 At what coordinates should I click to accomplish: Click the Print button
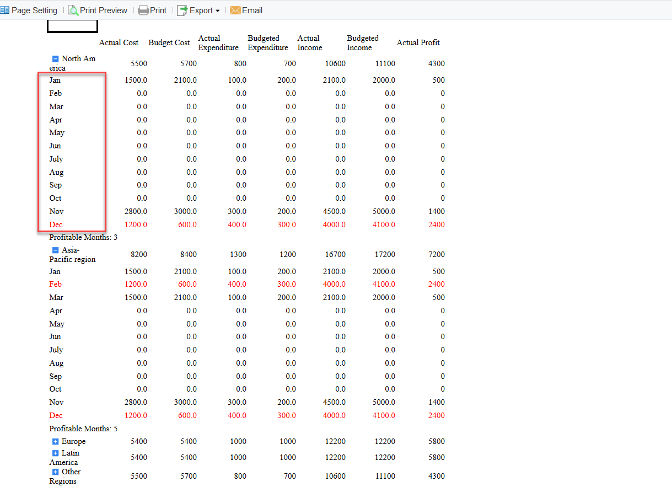152,10
